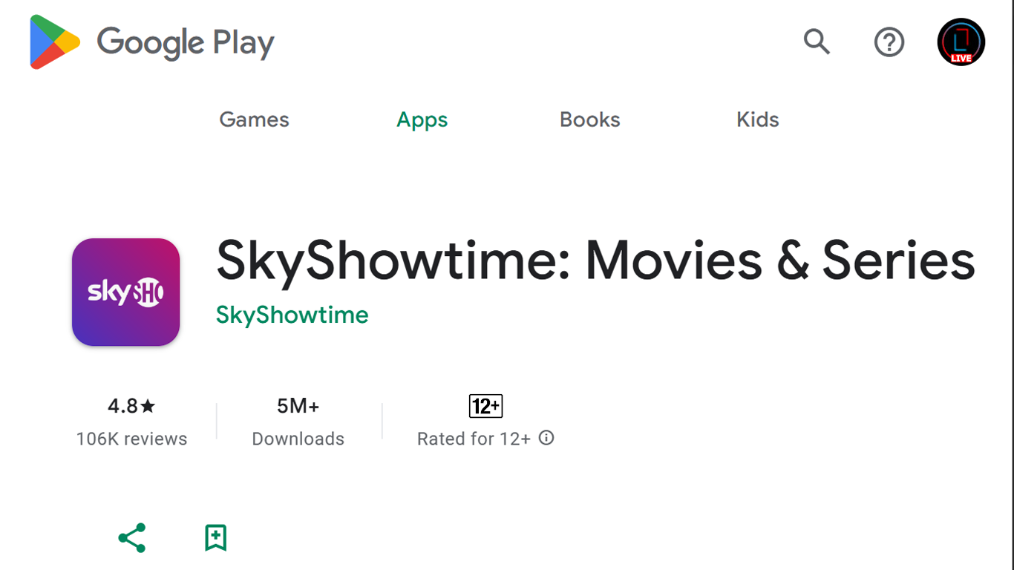
Task: View the 106K reviews label
Action: [x=131, y=439]
